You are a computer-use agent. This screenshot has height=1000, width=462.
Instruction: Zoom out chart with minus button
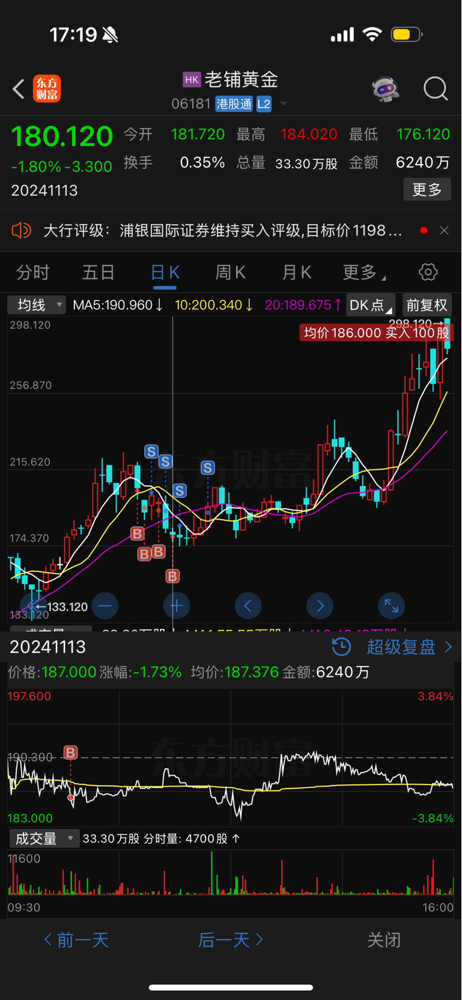(105, 606)
